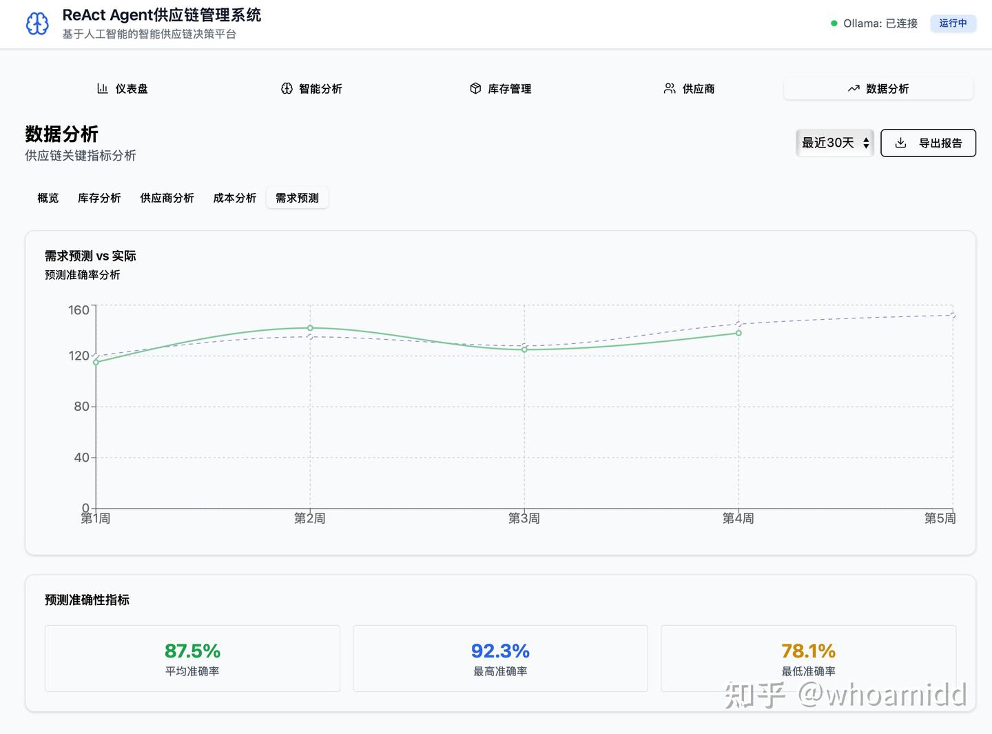Go to the 成本分析 sub-tab

pyautogui.click(x=235, y=198)
